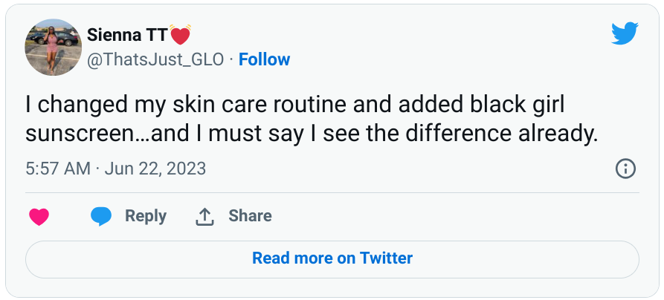Follow the @ThatsJust_GLO account
664x300 pixels.
264,59
